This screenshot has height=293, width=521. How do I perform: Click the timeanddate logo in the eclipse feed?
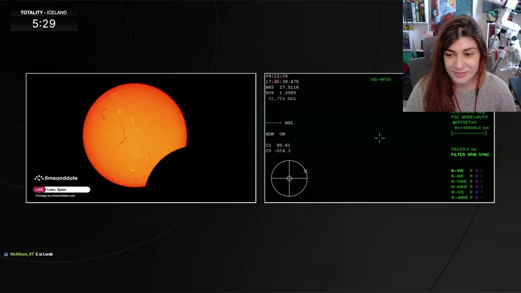click(x=56, y=178)
